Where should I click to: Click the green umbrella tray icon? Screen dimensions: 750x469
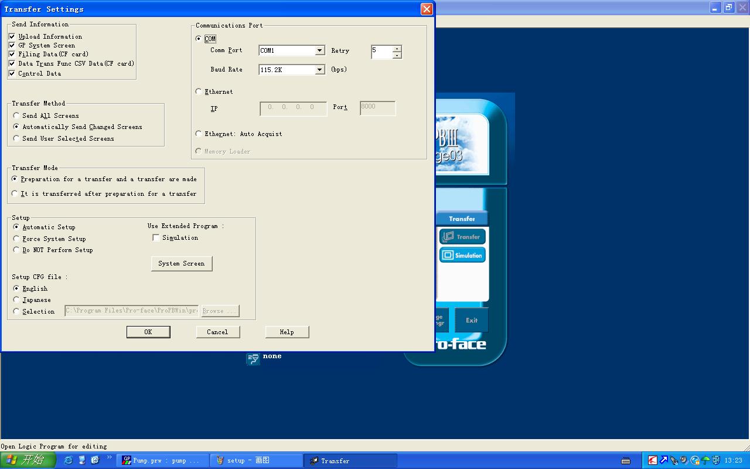click(705, 461)
